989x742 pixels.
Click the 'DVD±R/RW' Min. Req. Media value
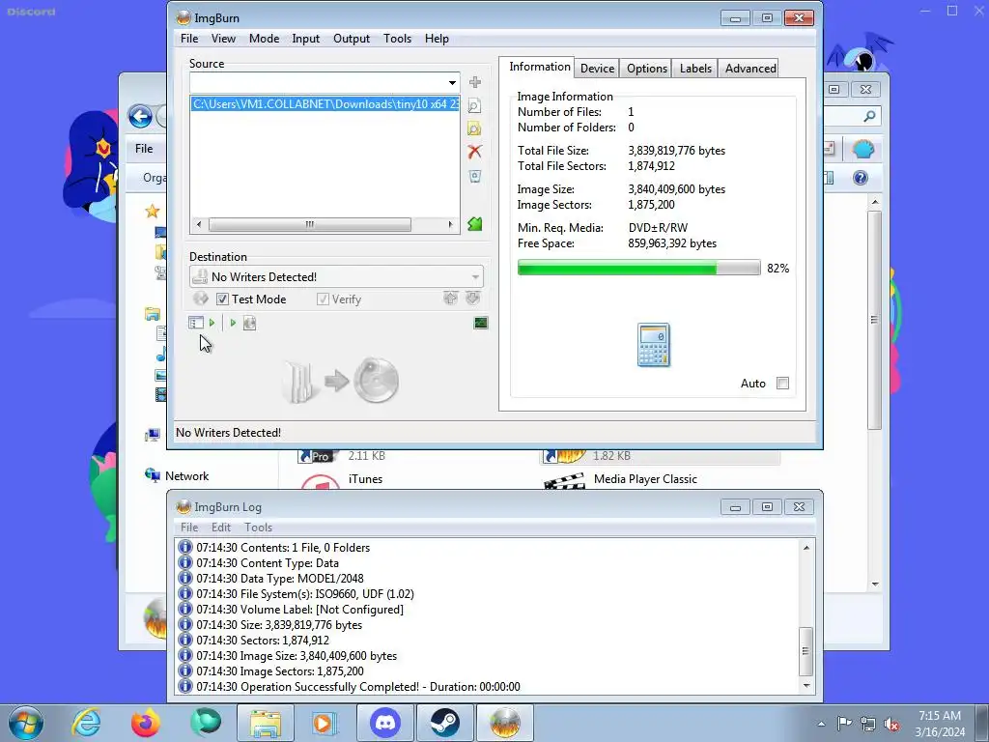coord(658,228)
